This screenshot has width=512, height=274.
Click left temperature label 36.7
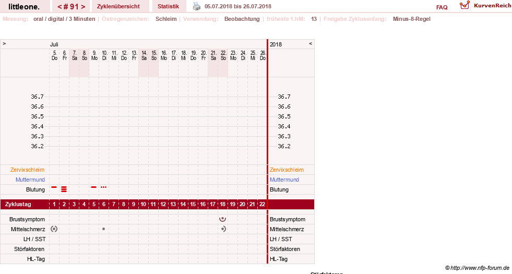pyautogui.click(x=37, y=97)
